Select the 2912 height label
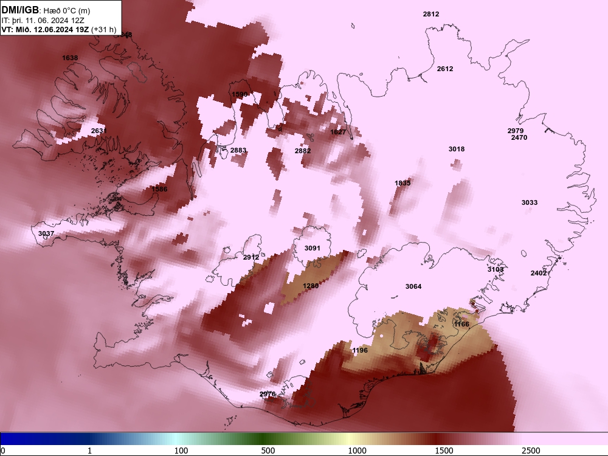Image resolution: width=608 pixels, height=456 pixels. pos(251,257)
